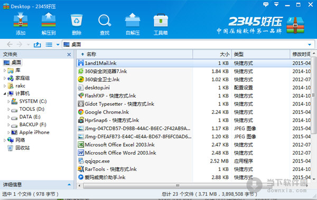
Task: Select Microsoft Office Word 2003.lnk
Action: point(194,153)
